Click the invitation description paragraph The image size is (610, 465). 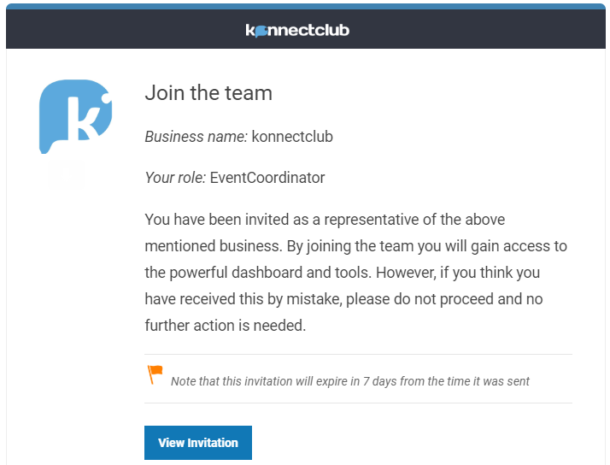(355, 273)
